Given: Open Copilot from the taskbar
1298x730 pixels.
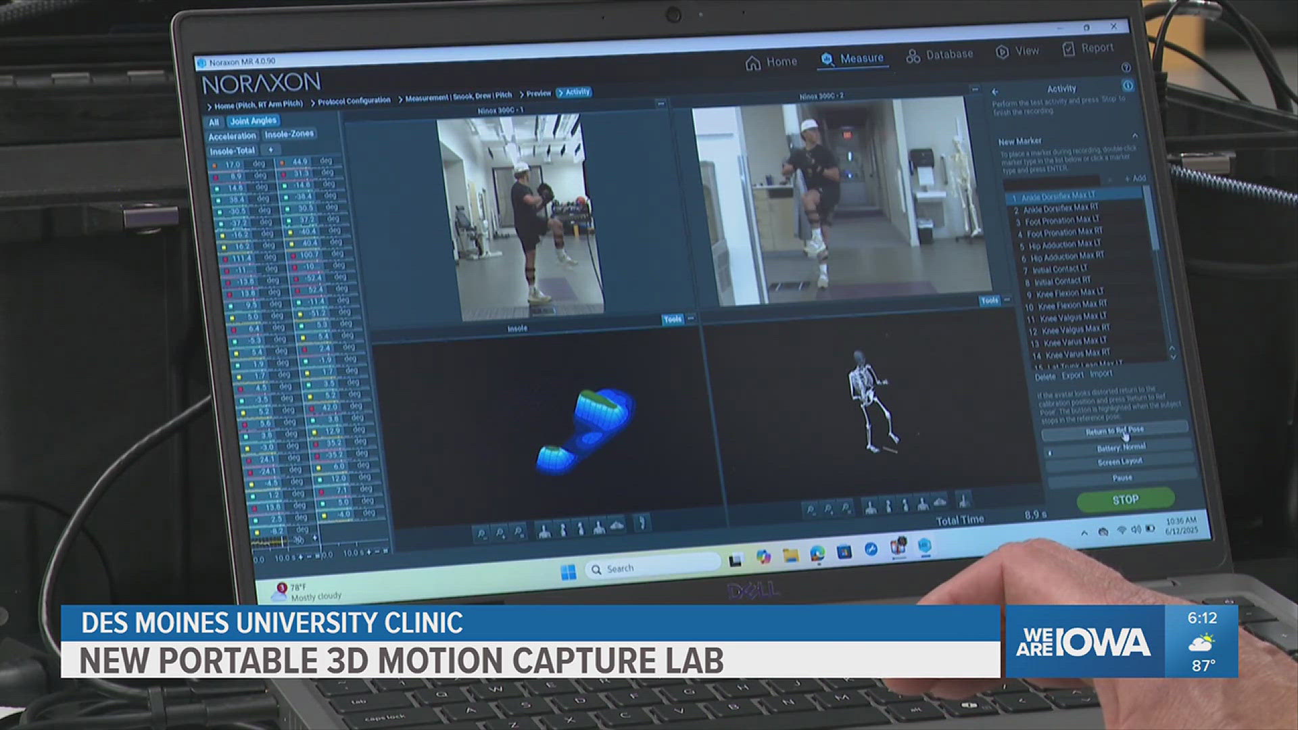Looking at the screenshot, I should pos(763,557).
